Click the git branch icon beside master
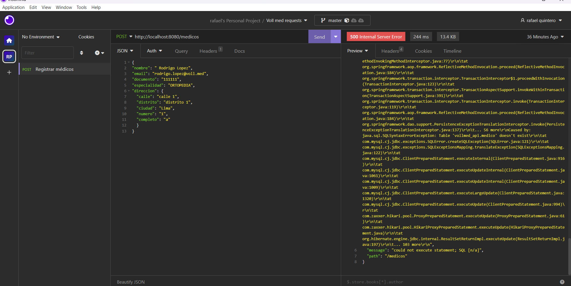The image size is (571, 286). [x=323, y=20]
